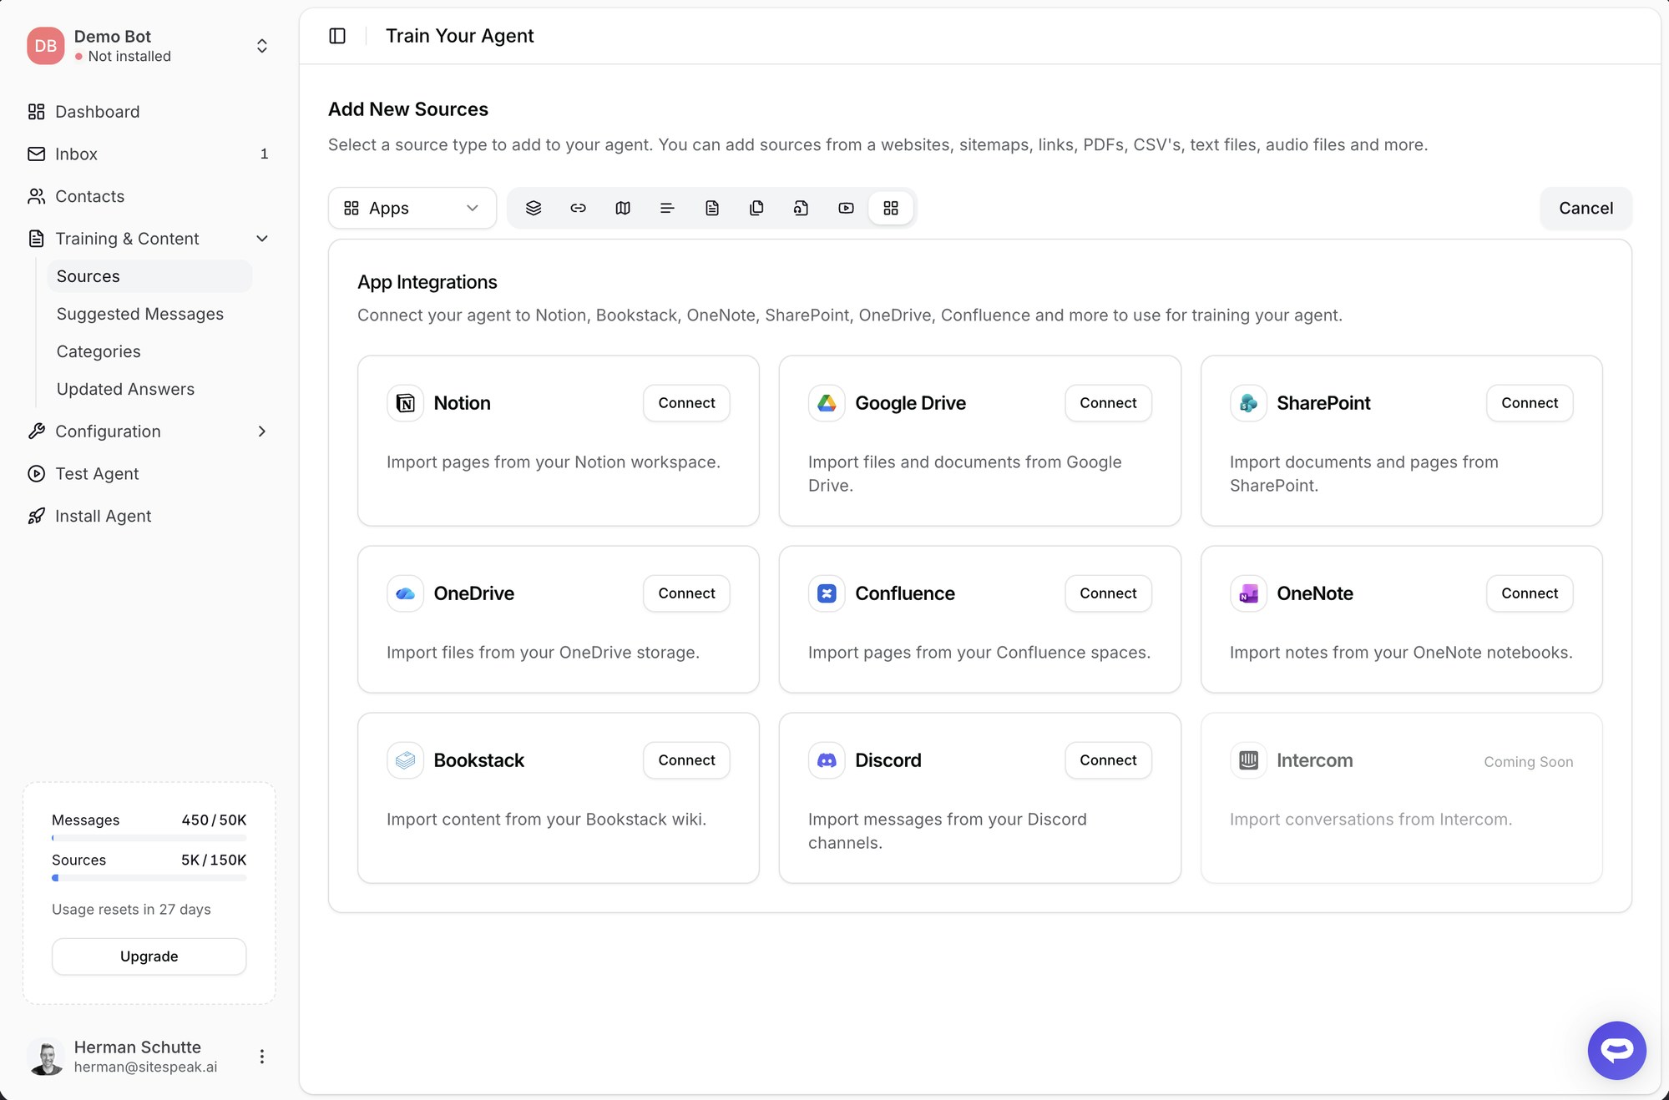The width and height of the screenshot is (1669, 1100).
Task: Open the Apps source type dropdown
Action: (412, 208)
